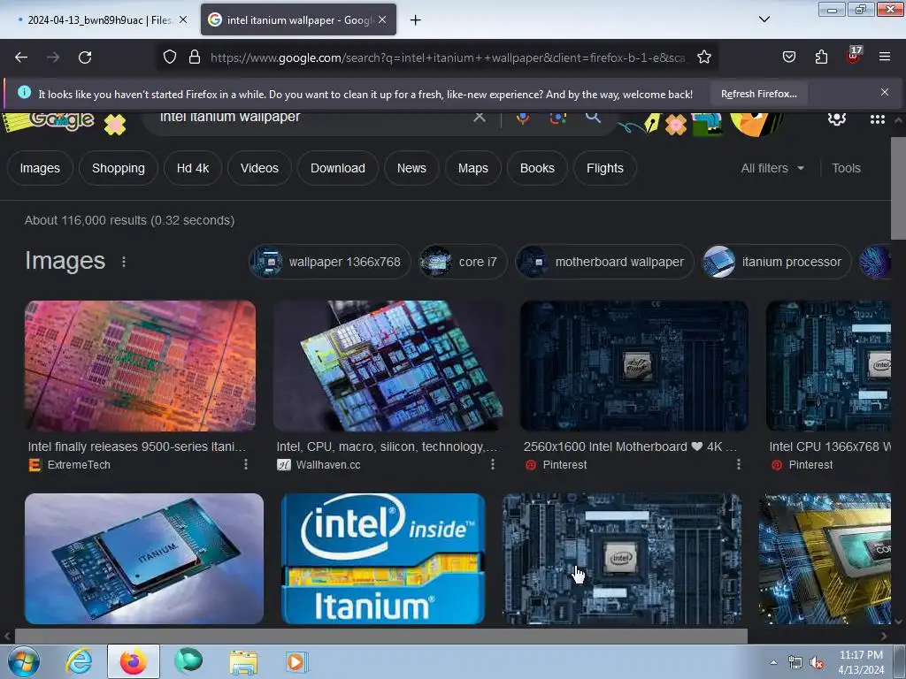906x679 pixels.
Task: Open the Itanium chip on blue thumbnail
Action: point(144,559)
